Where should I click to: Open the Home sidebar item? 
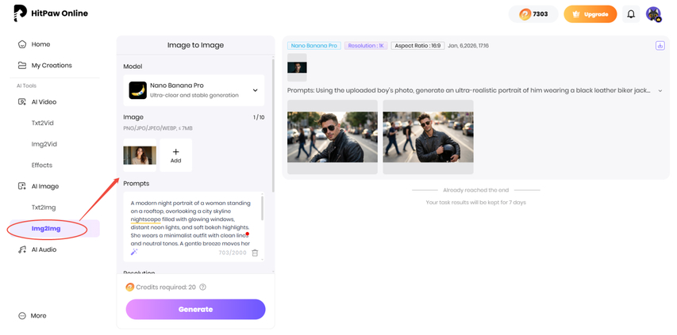(40, 44)
